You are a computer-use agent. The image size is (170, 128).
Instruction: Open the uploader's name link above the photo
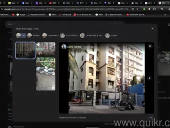tap(74, 47)
